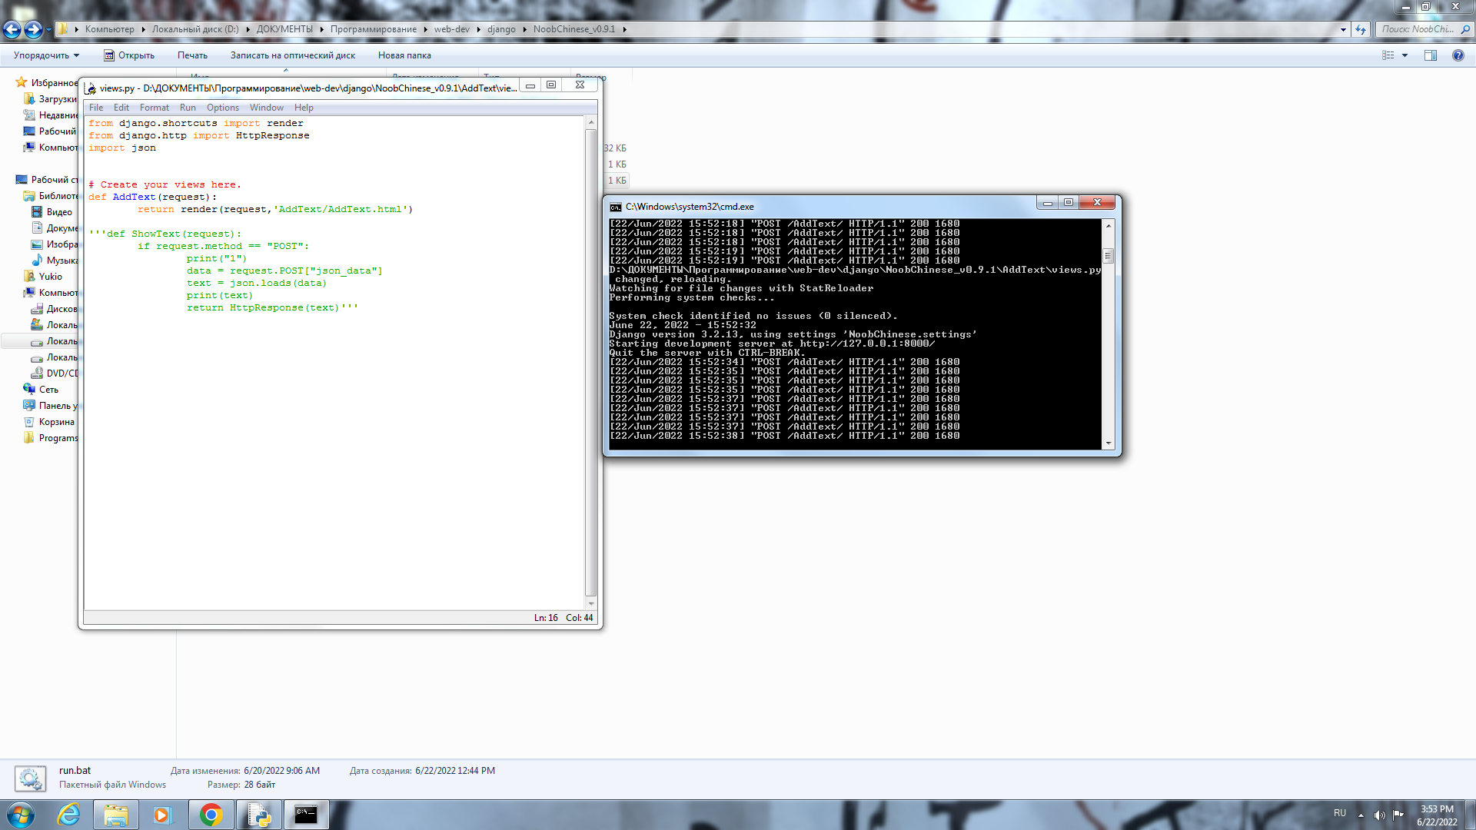The height and width of the screenshot is (830, 1476).
Task: Expand the arrow after NoobChinese_v0.9.1 breadcrumb
Action: tap(624, 29)
